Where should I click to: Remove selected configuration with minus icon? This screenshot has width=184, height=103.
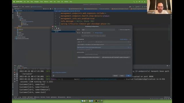click(x=54, y=28)
